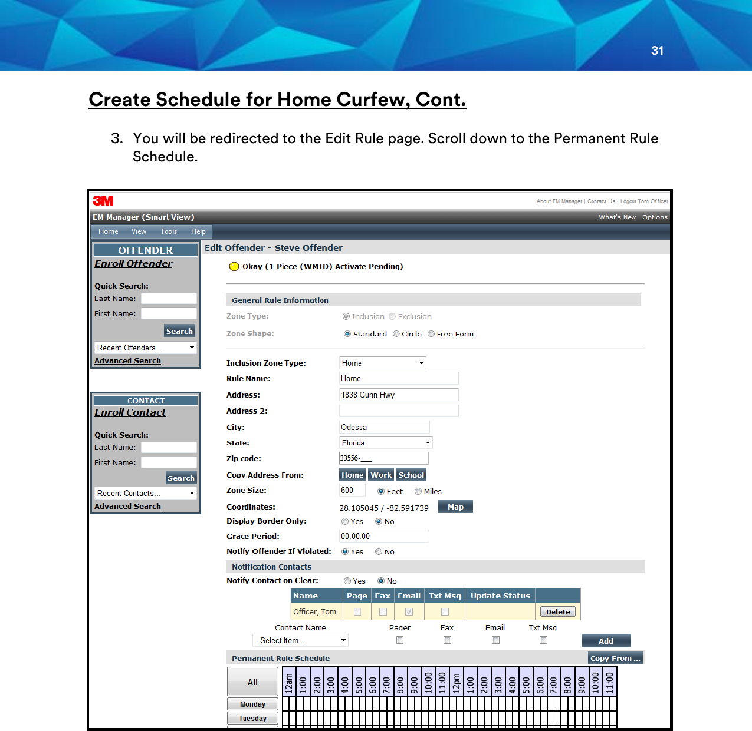Open the State dropdown showing Florida
The width and height of the screenshot is (752, 731).
coord(386,443)
